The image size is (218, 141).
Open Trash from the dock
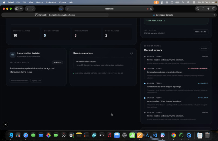tap(207, 135)
